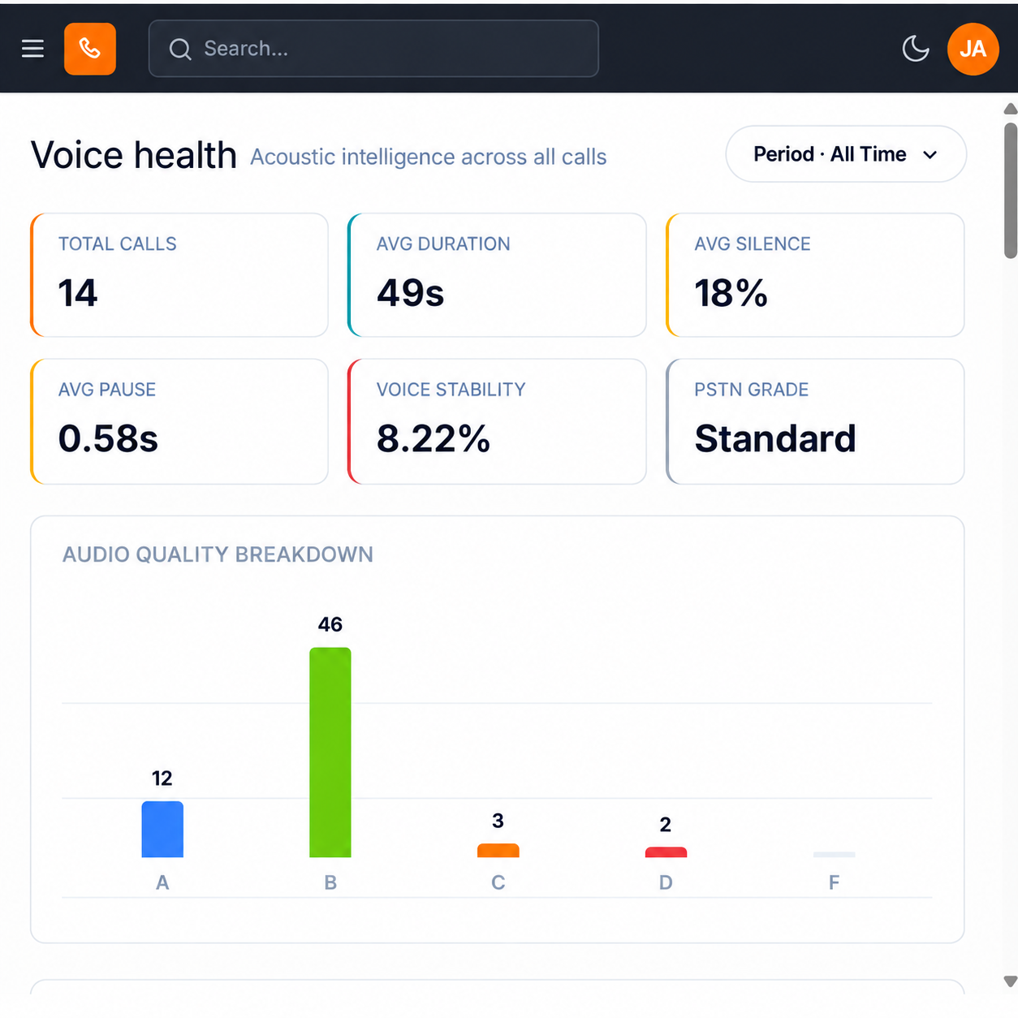Select the green grade B bar
Image resolution: width=1018 pixels, height=1018 pixels.
coord(330,753)
